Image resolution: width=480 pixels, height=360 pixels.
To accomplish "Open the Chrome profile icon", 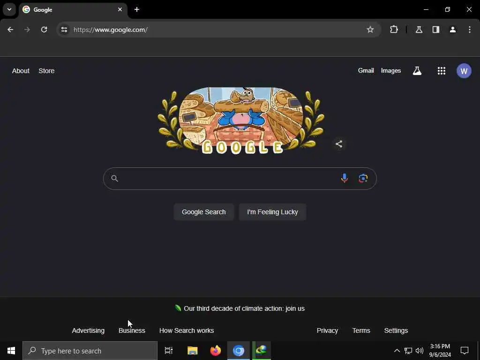I will pyautogui.click(x=453, y=30).
